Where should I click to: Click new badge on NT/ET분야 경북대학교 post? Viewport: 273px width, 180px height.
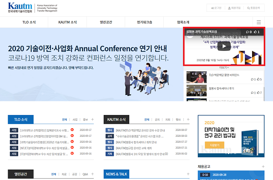pyautogui.click(x=72, y=147)
